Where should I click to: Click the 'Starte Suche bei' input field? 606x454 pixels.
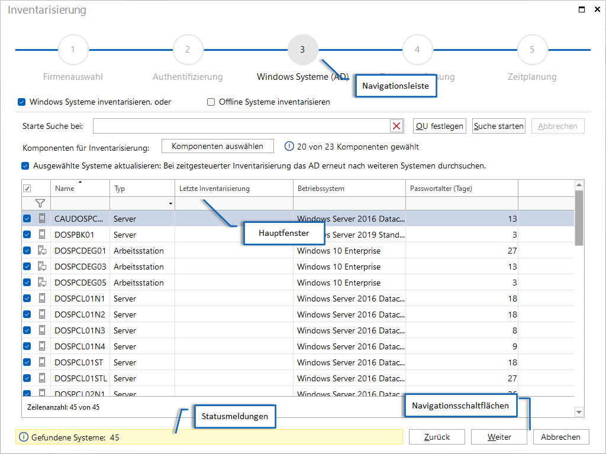pos(241,126)
